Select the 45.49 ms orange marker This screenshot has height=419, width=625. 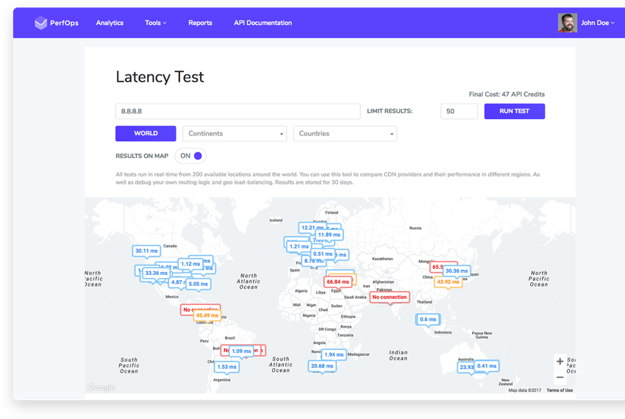[207, 315]
